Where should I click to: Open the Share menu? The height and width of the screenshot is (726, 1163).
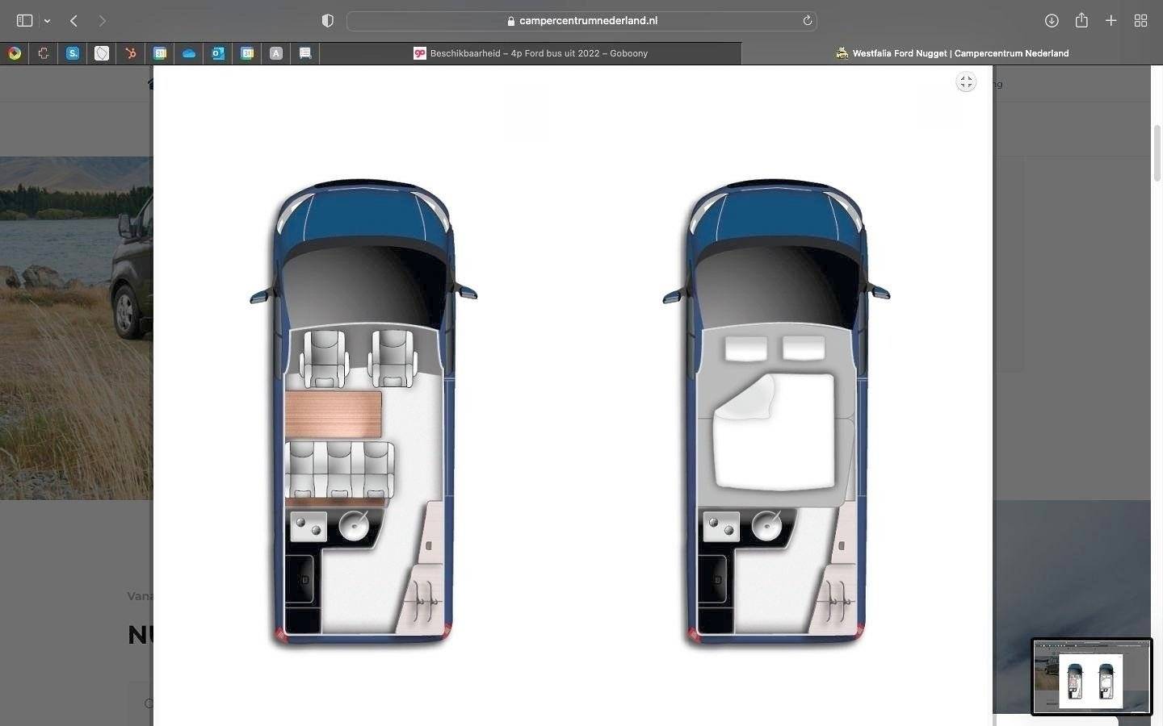(1081, 20)
